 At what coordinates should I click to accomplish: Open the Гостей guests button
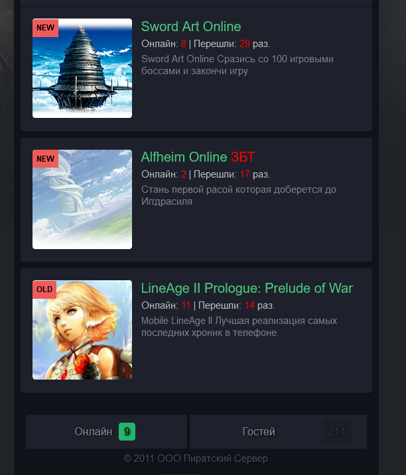(278, 431)
